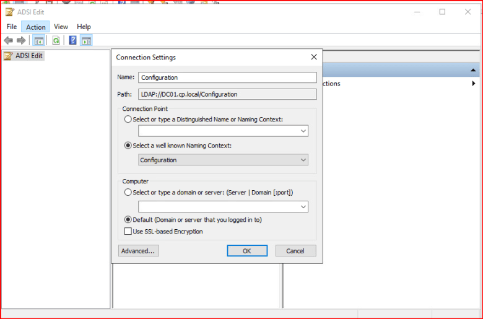The image size is (483, 319).
Task: Collapse the Actions pane header arrow
Action: tap(473, 70)
